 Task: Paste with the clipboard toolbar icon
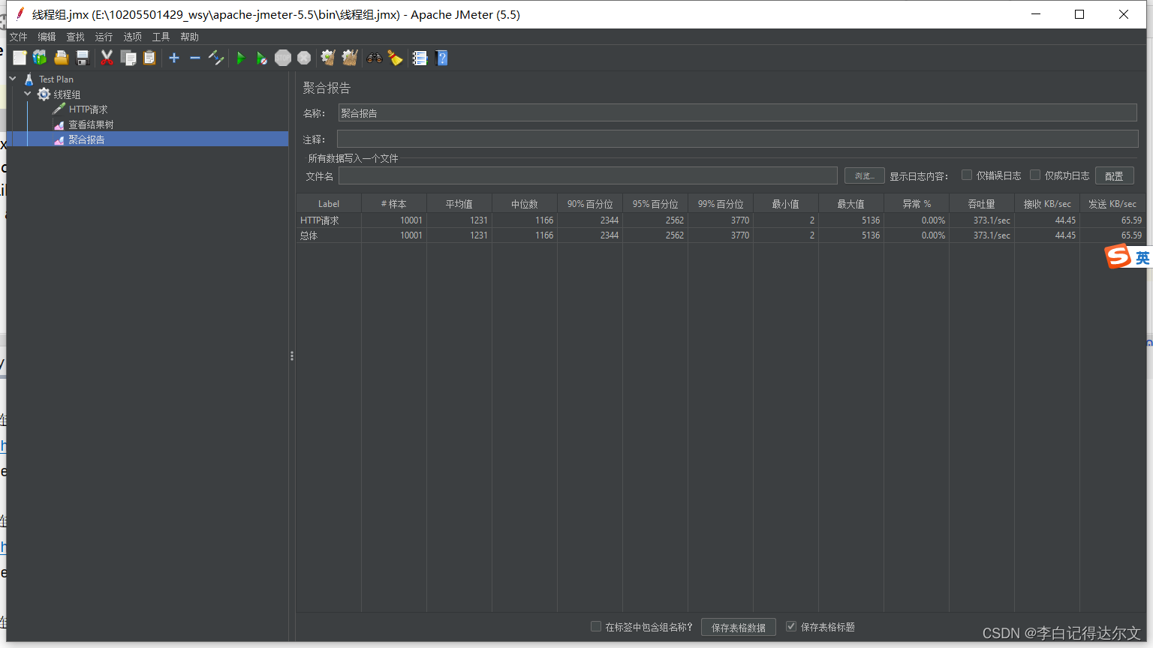(x=149, y=58)
